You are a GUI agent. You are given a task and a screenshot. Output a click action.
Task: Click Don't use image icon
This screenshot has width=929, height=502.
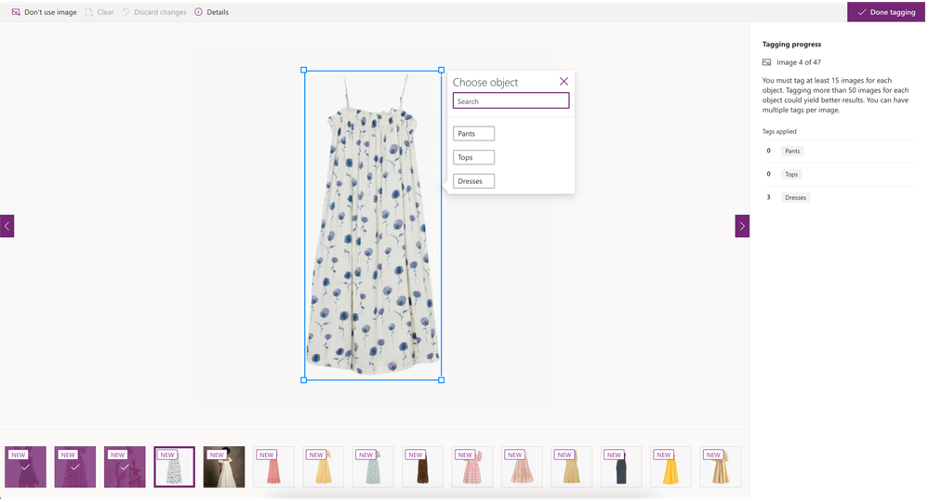pos(16,12)
